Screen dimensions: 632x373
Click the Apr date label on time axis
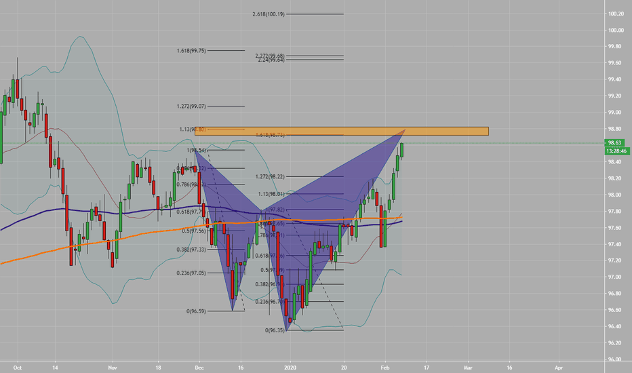pos(559,368)
